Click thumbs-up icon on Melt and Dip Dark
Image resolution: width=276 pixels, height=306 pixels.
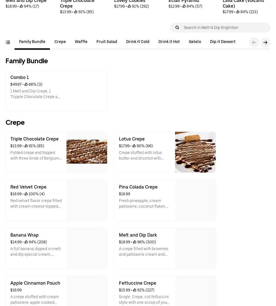(x=135, y=242)
